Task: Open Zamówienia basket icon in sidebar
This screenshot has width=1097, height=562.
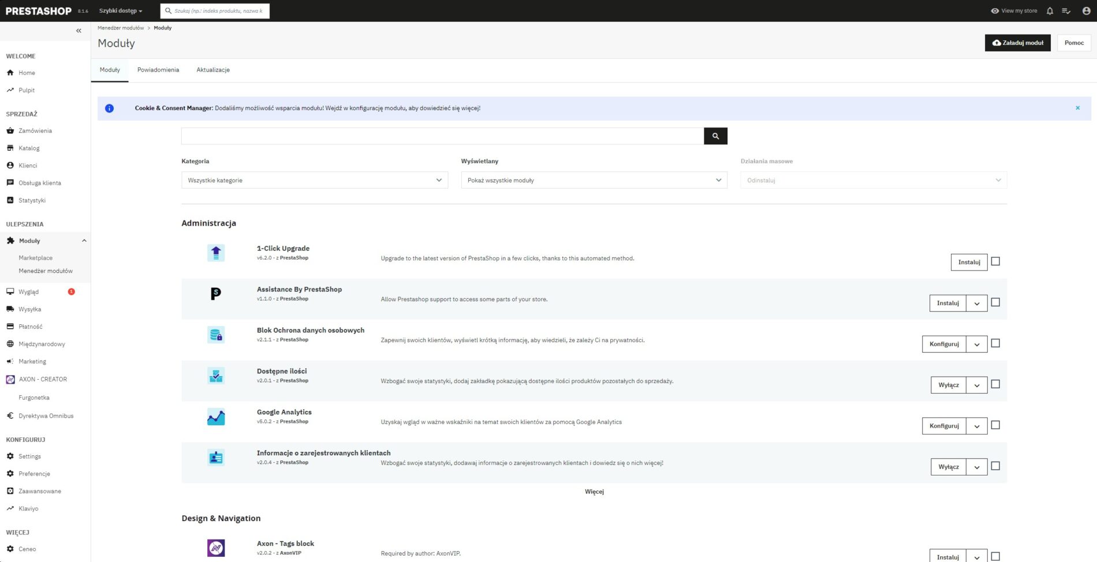Action: [10, 130]
